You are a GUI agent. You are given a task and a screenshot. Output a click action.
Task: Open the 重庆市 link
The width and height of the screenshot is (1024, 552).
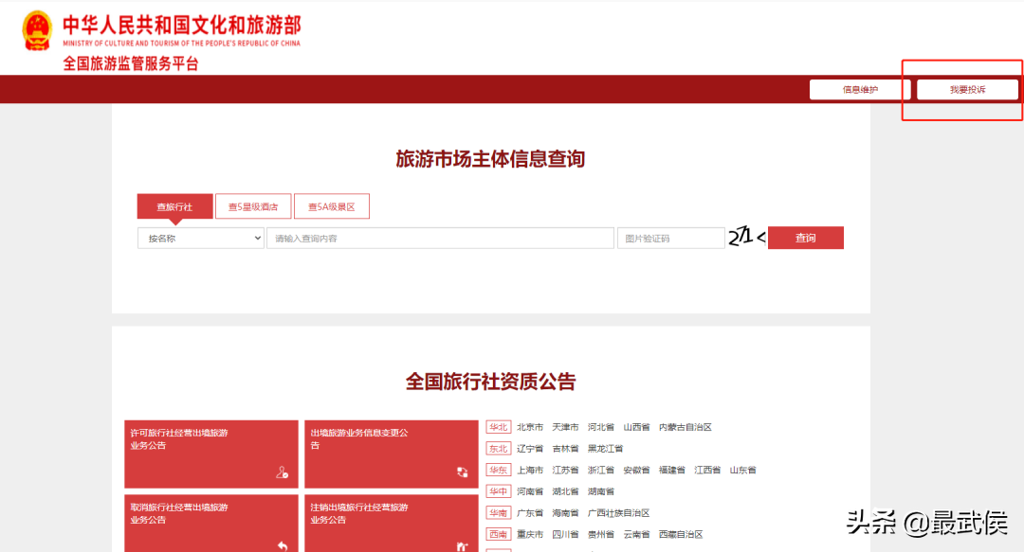point(530,534)
